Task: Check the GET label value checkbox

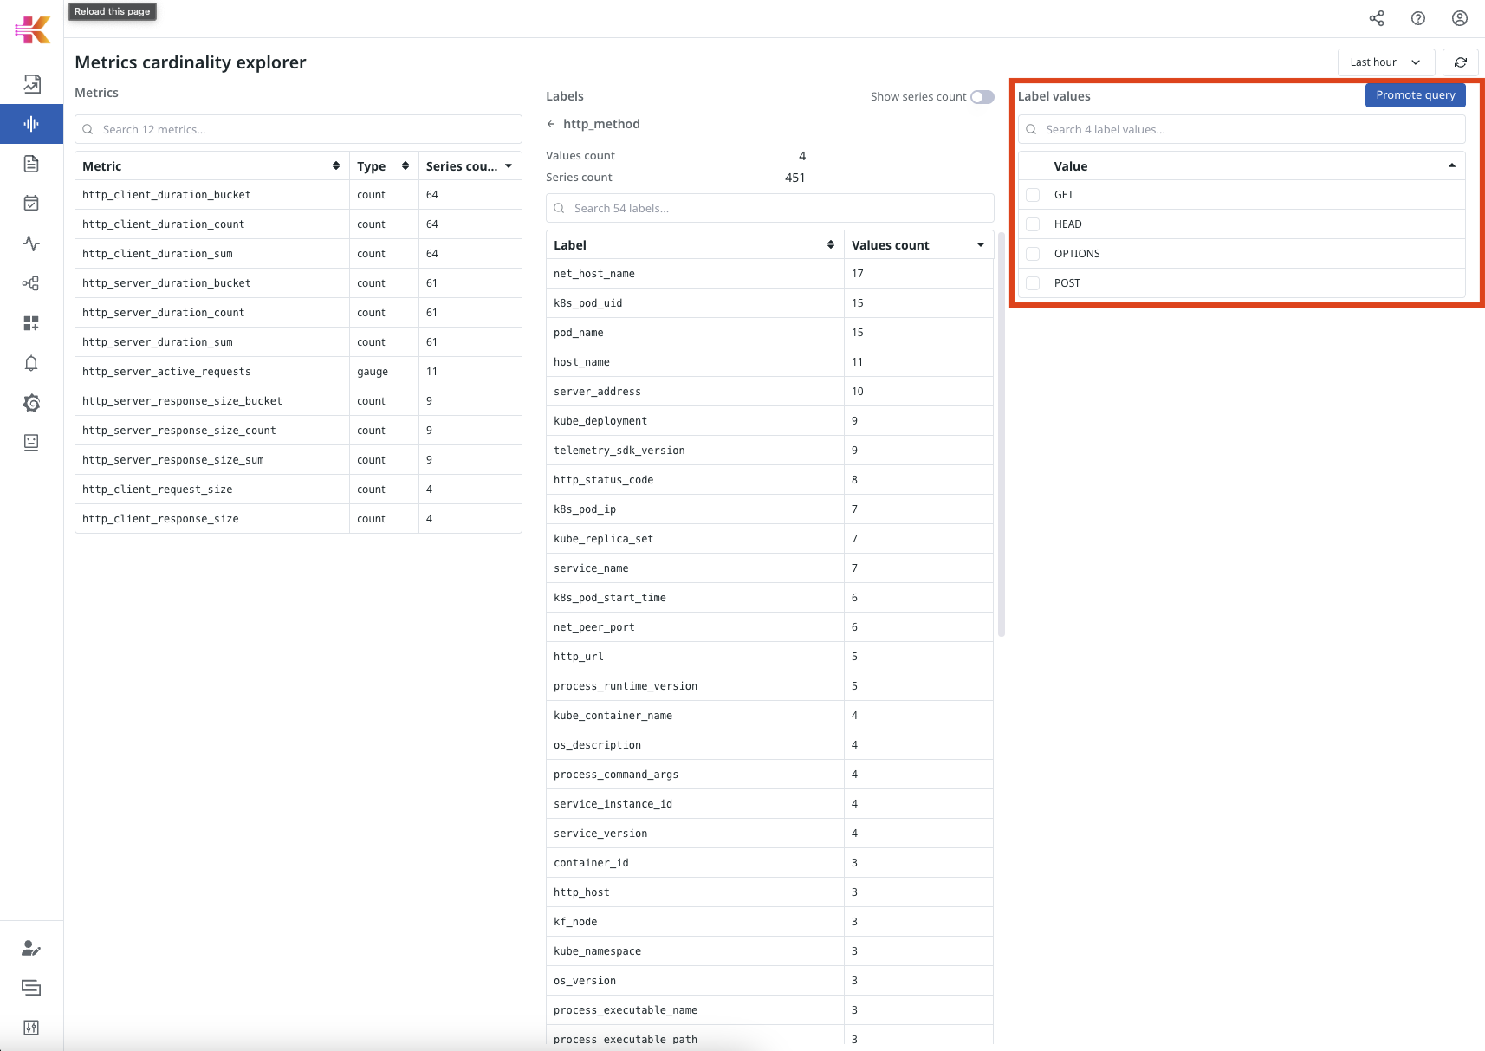Action: coord(1033,195)
